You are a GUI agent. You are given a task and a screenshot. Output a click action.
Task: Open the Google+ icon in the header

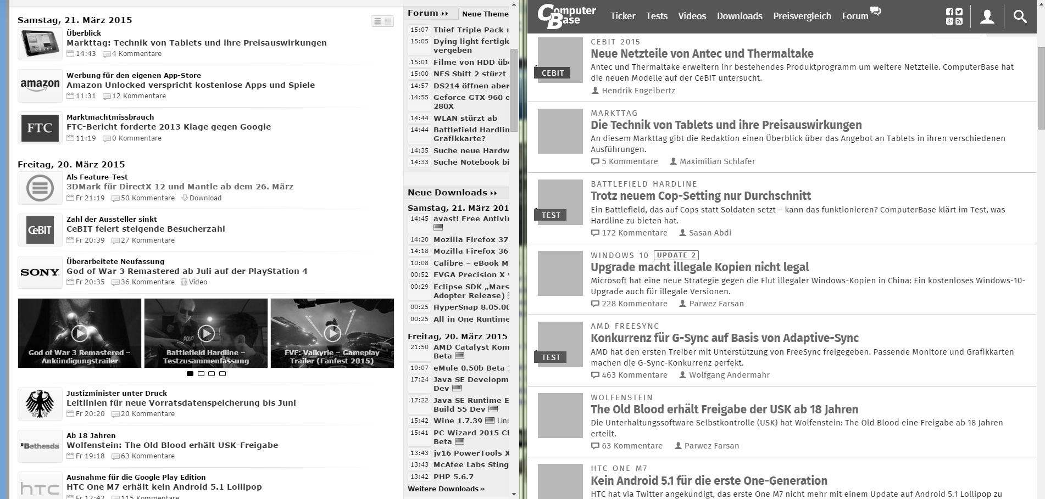[949, 21]
